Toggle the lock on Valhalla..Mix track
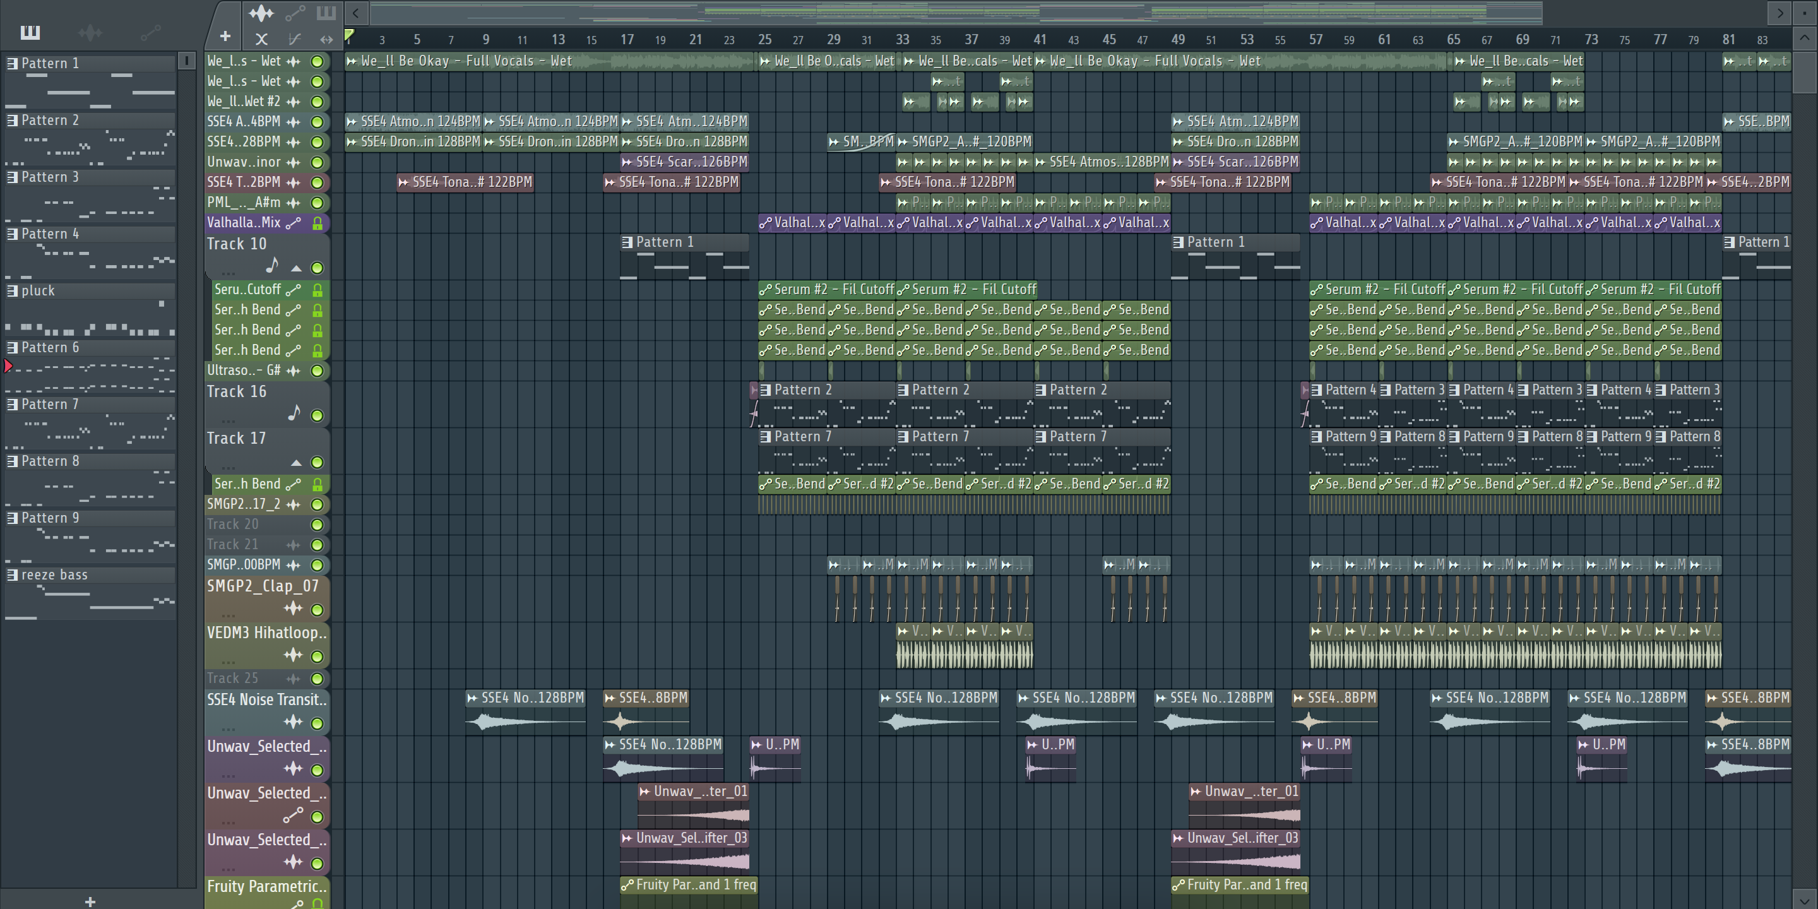 318,223
